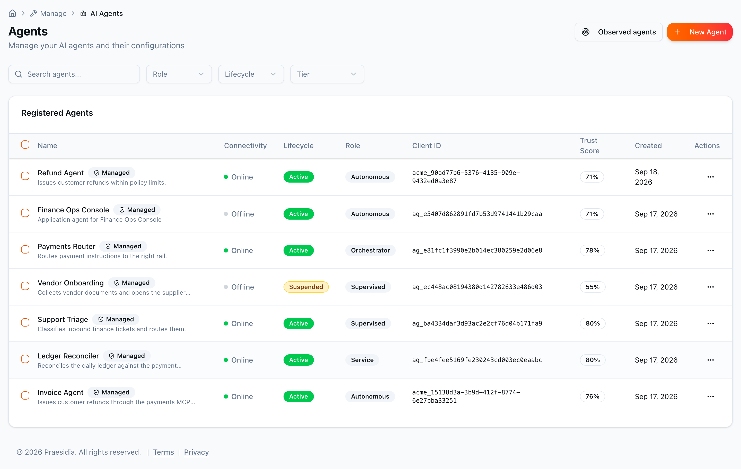Viewport: 741px width, 469px height.
Task: Select the Ledger Reconciler checkbox
Action: pos(25,359)
